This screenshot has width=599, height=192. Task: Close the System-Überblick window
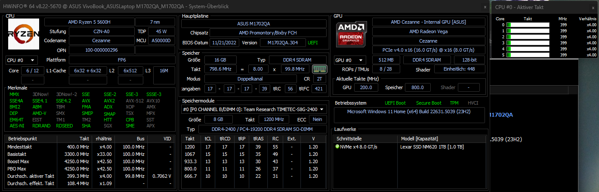485,7
